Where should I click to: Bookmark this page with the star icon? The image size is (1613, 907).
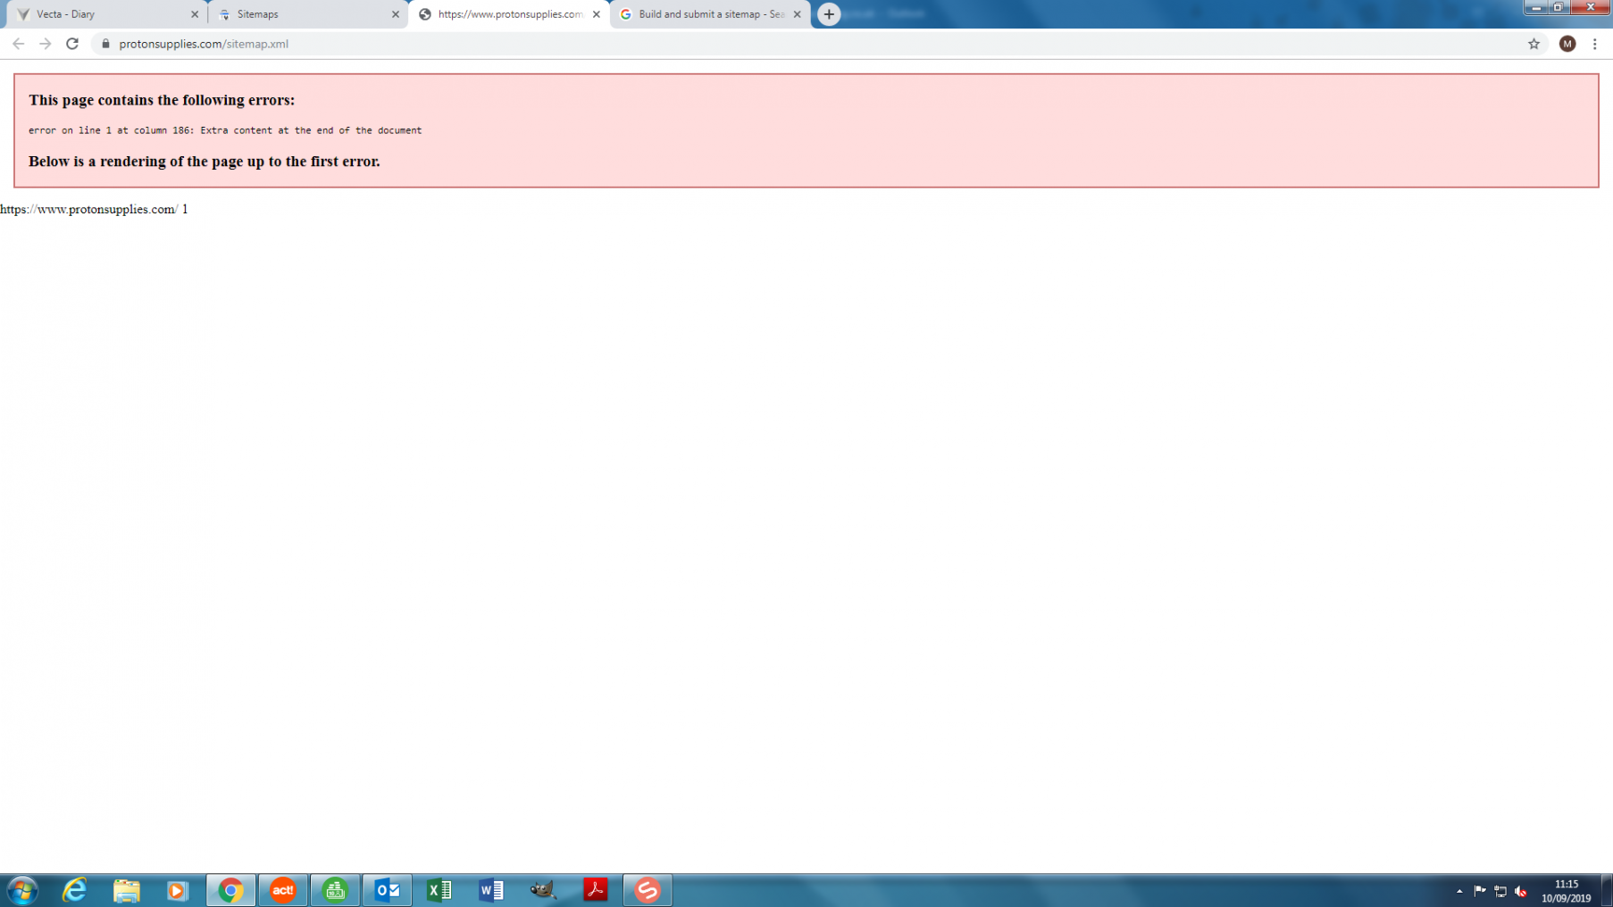coord(1534,44)
